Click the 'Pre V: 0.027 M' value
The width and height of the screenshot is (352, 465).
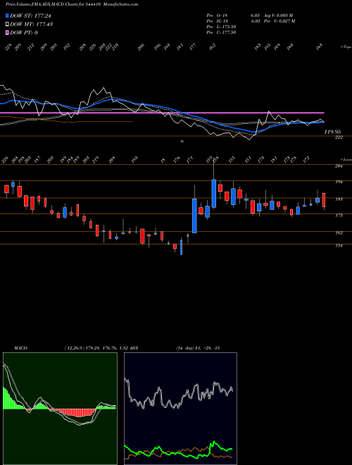point(279,21)
